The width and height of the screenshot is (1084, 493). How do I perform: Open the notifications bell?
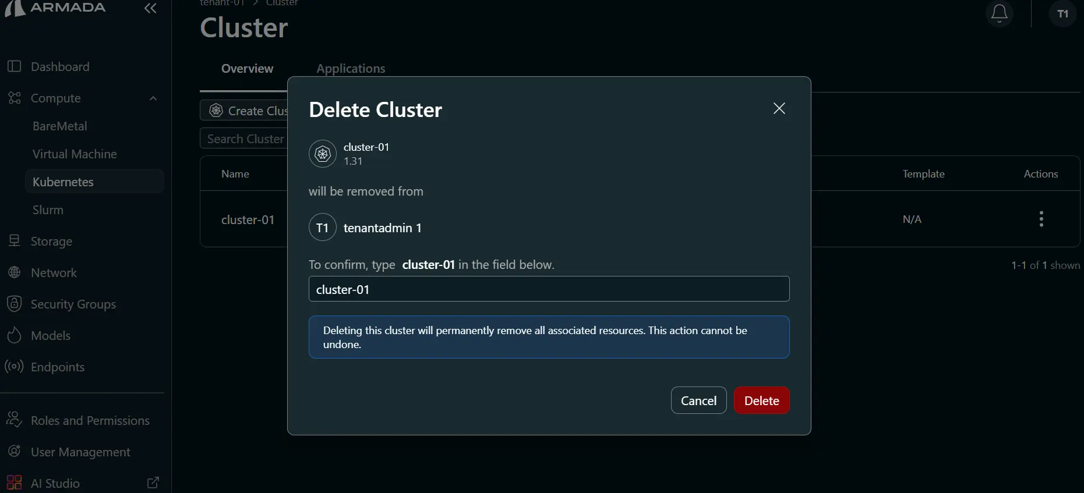(1000, 13)
